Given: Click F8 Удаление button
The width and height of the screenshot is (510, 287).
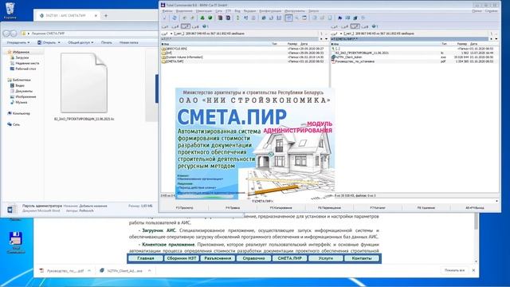Looking at the screenshot, I should [426, 207].
